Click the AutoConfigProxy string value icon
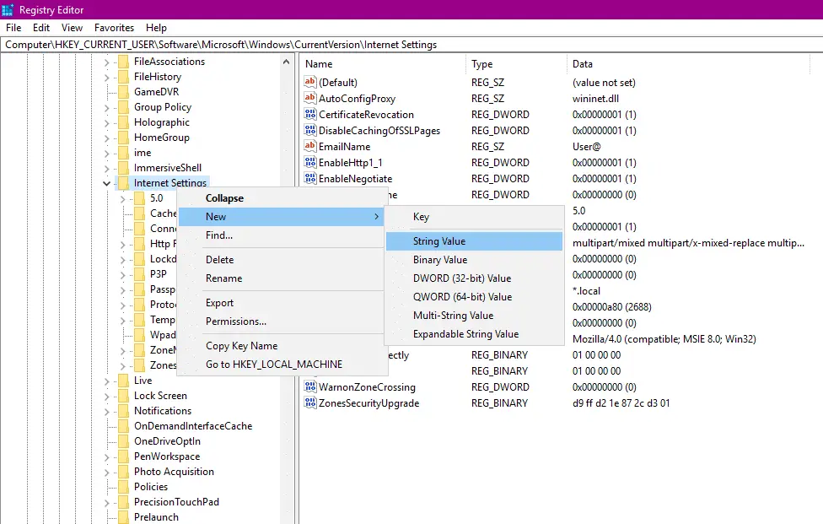Viewport: 823px width, 524px height. (310, 98)
